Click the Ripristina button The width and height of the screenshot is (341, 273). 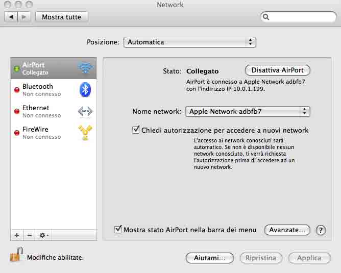(x=261, y=258)
